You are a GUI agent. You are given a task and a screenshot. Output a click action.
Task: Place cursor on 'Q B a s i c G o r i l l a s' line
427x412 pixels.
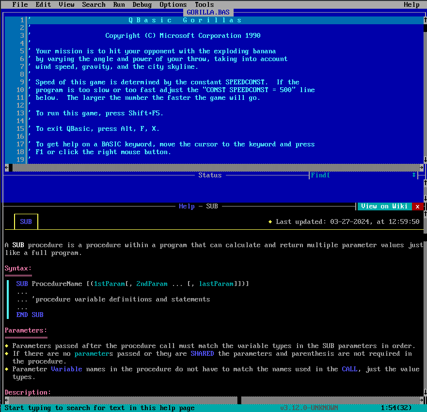[185, 20]
